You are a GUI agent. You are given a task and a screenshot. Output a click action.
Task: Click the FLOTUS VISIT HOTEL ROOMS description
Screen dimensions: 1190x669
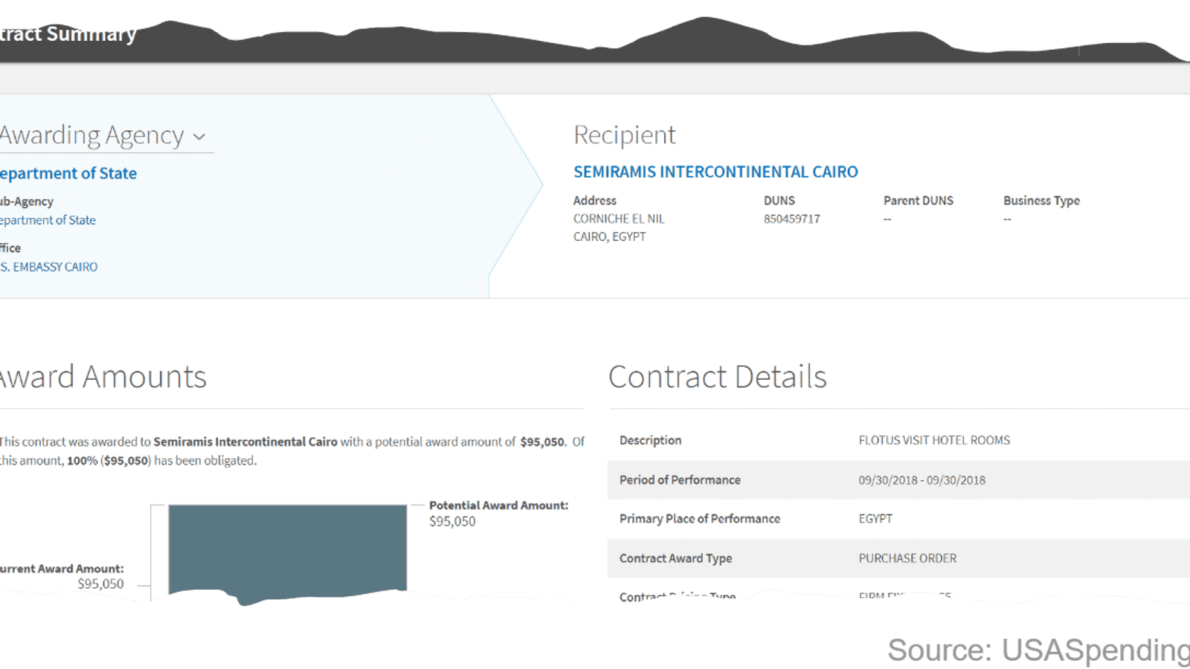coord(934,440)
